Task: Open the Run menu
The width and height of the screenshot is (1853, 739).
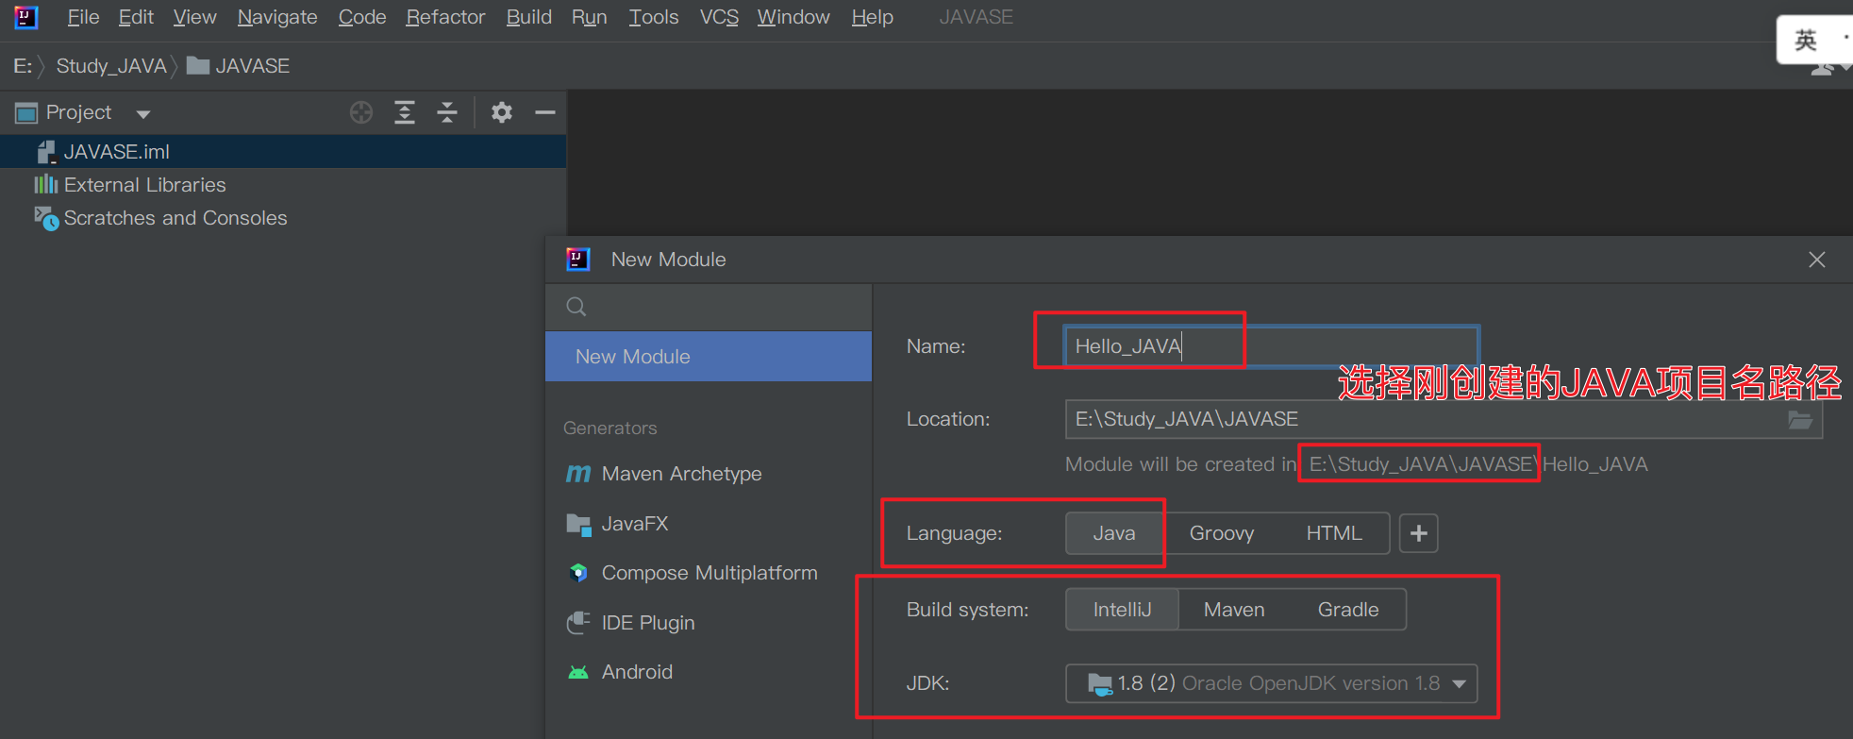Action: (589, 17)
